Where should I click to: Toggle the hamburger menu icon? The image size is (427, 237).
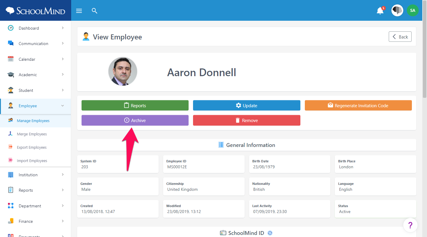[79, 11]
